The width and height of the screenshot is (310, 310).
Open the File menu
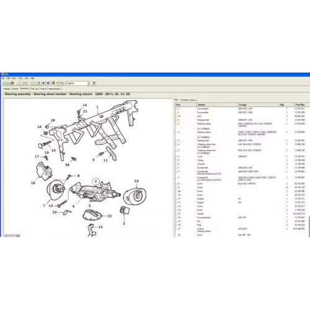click(x=3, y=78)
